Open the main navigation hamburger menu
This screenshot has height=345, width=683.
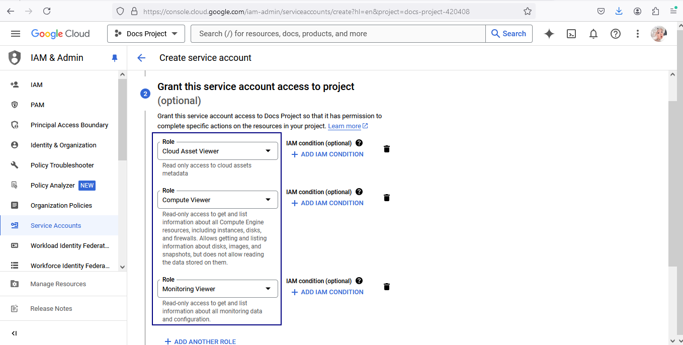point(16,34)
